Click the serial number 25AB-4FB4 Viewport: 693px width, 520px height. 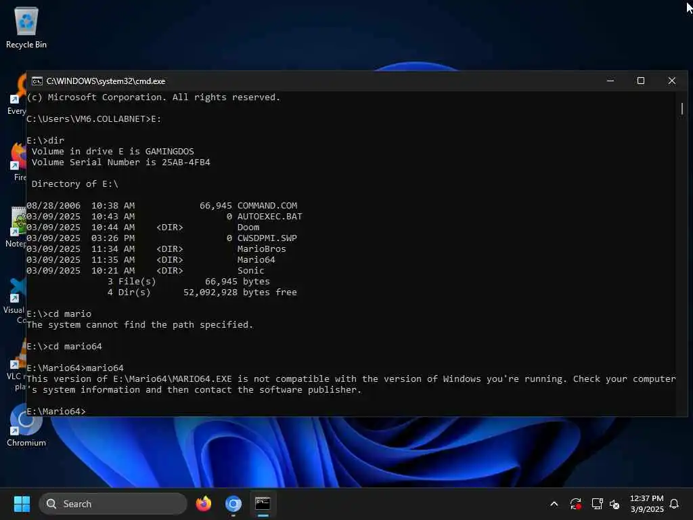tap(185, 162)
